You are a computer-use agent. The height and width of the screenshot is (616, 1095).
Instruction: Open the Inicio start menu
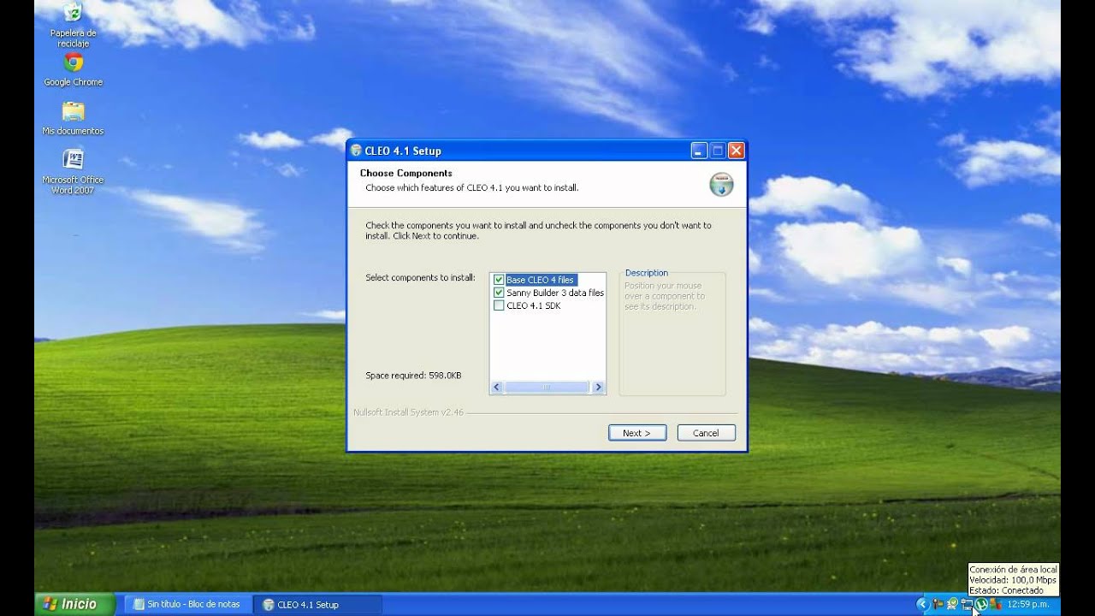pos(74,604)
